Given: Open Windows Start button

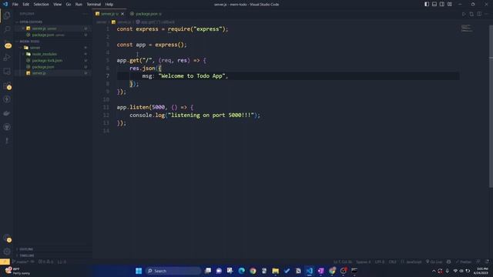Looking at the screenshot, I should click(139, 271).
